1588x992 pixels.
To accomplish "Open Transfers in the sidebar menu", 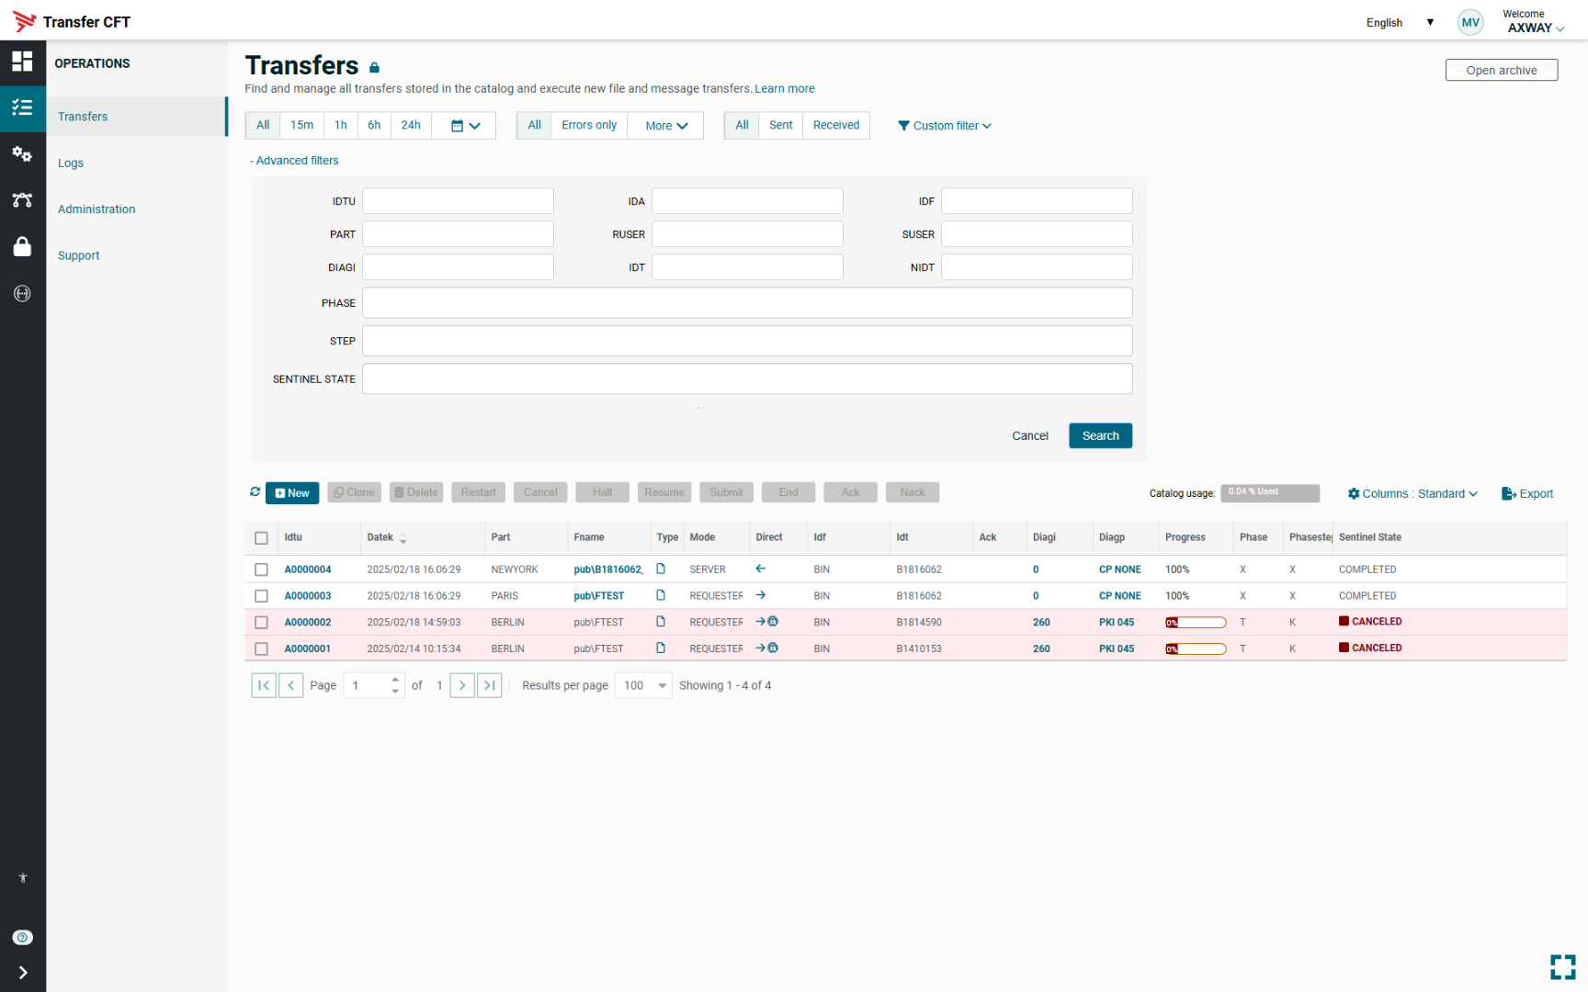I will click(x=136, y=117).
